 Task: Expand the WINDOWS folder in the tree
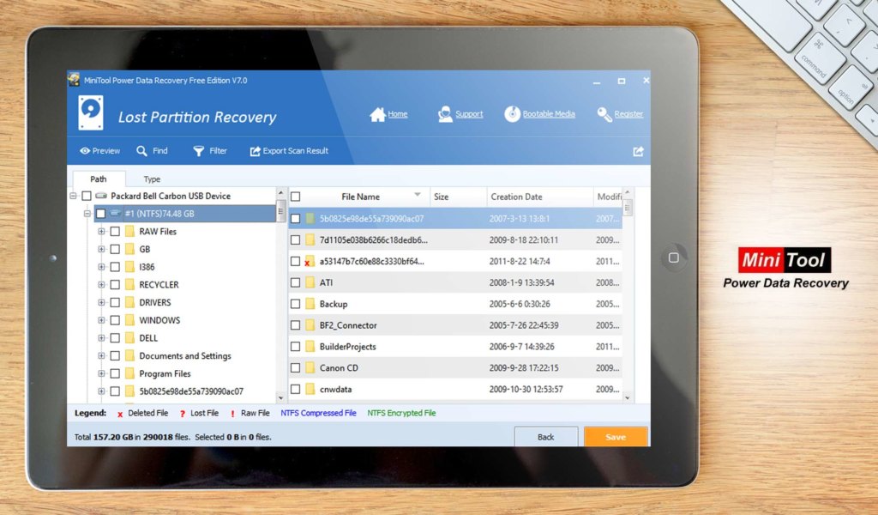(102, 320)
